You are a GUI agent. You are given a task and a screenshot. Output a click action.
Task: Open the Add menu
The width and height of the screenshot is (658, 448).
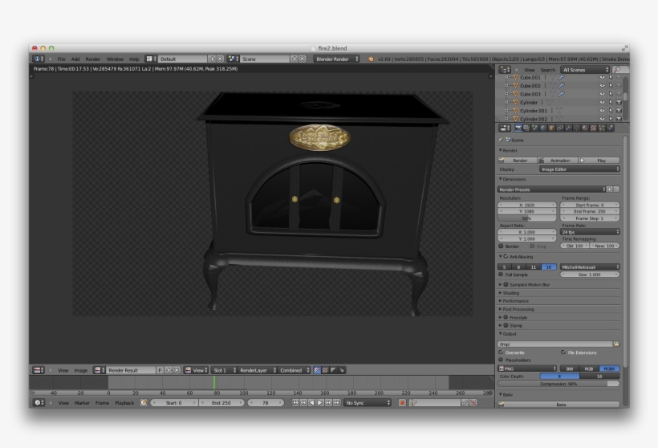pyautogui.click(x=75, y=59)
